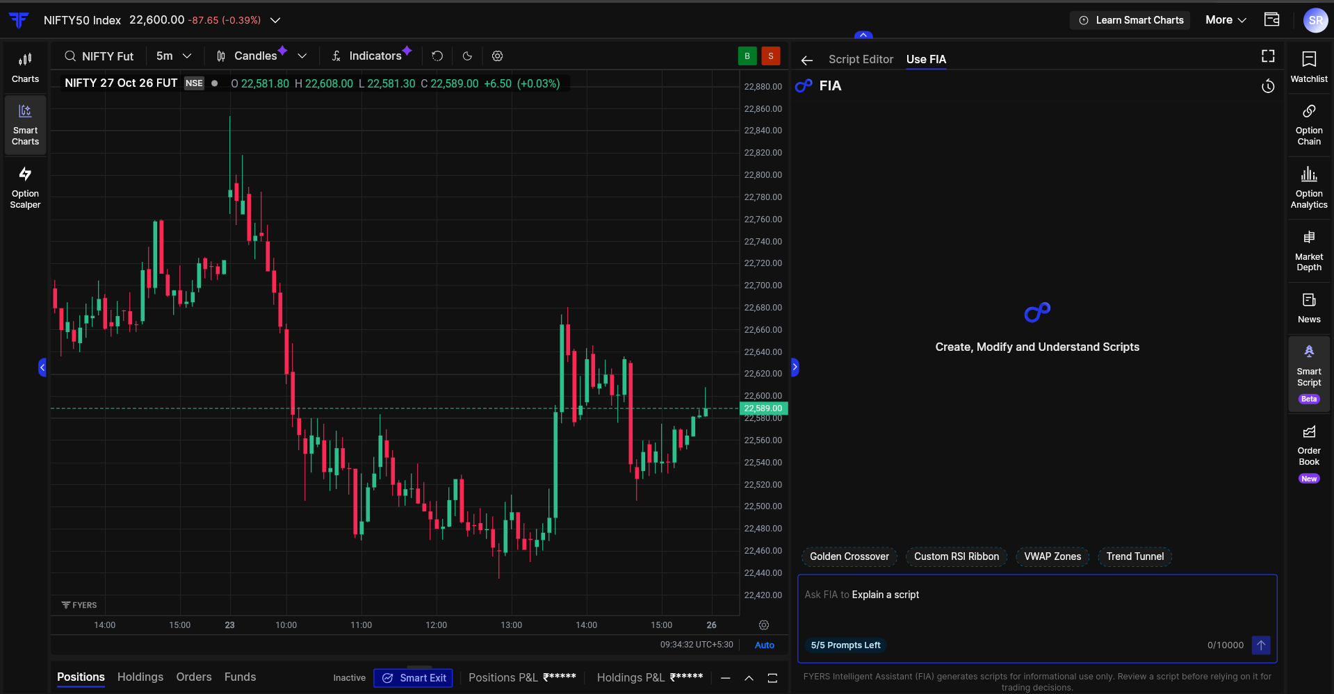The height and width of the screenshot is (694, 1334).
Task: Open the wallet icon in top bar
Action: [x=1271, y=19]
